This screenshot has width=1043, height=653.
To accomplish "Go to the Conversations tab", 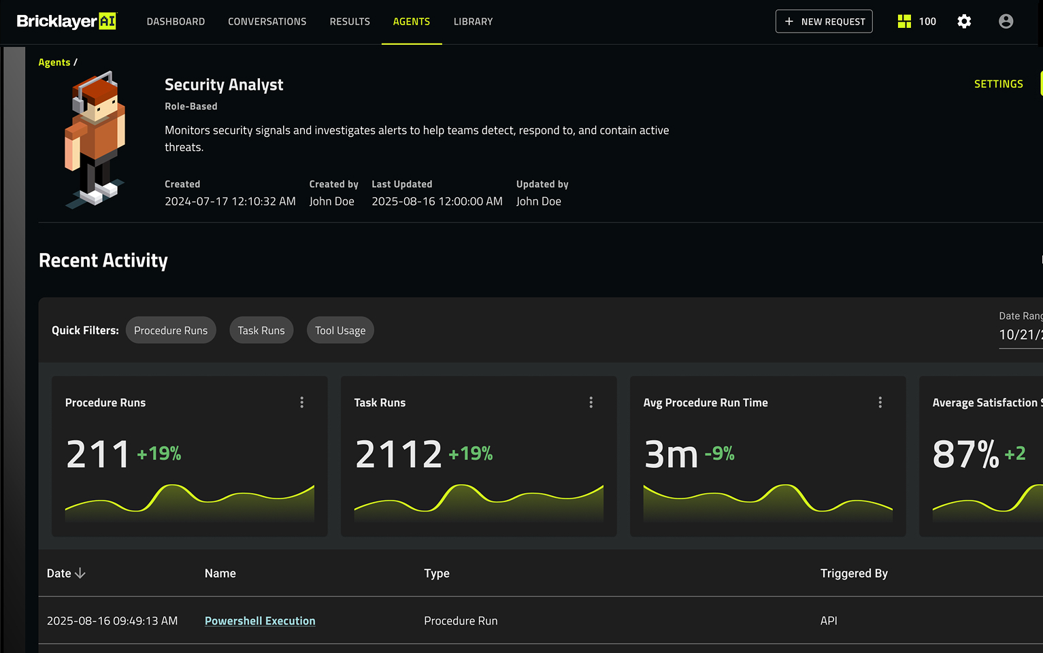I will 267,22.
